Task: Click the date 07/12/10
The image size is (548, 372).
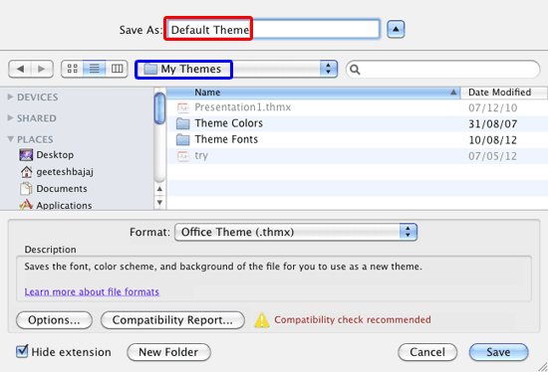Action: pos(493,107)
